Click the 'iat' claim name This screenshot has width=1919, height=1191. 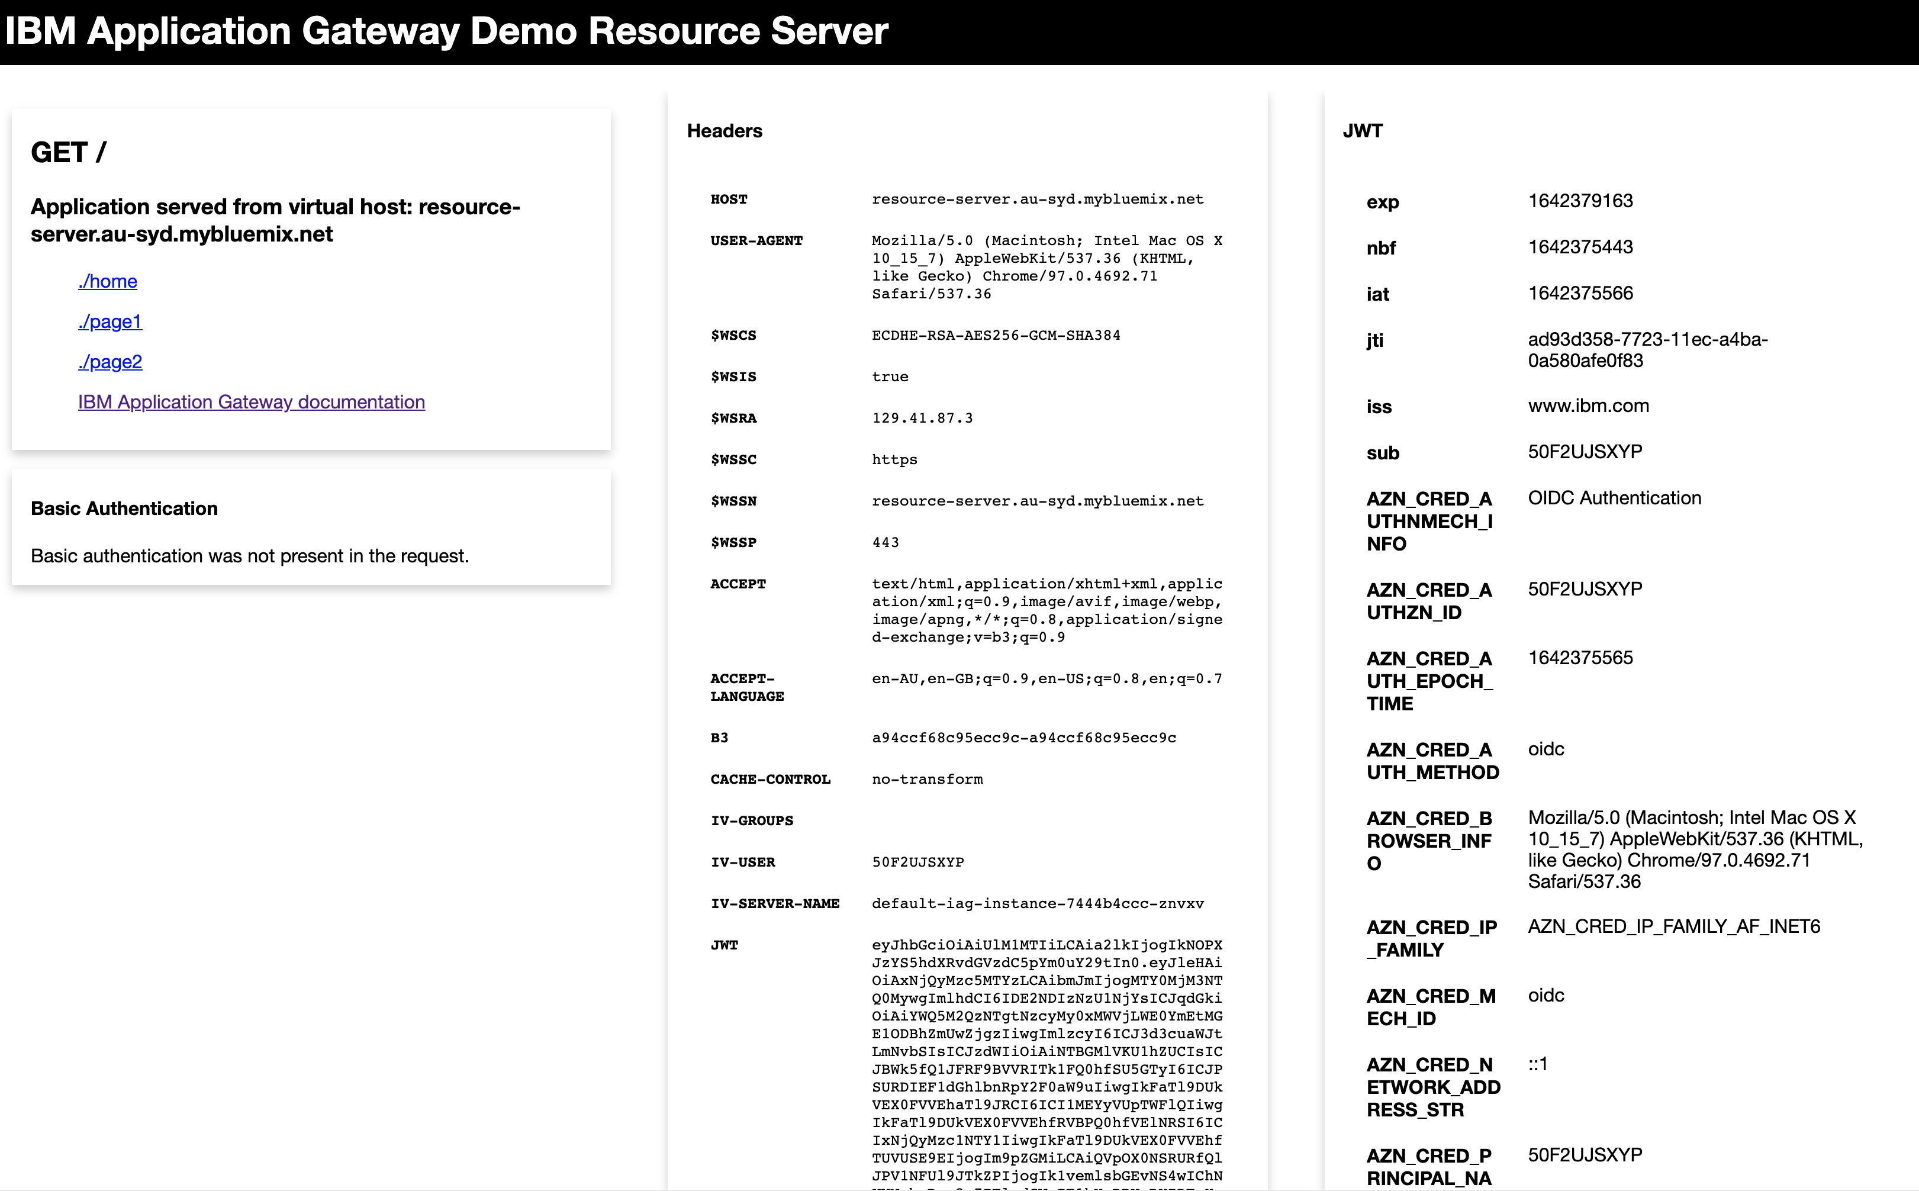point(1377,295)
